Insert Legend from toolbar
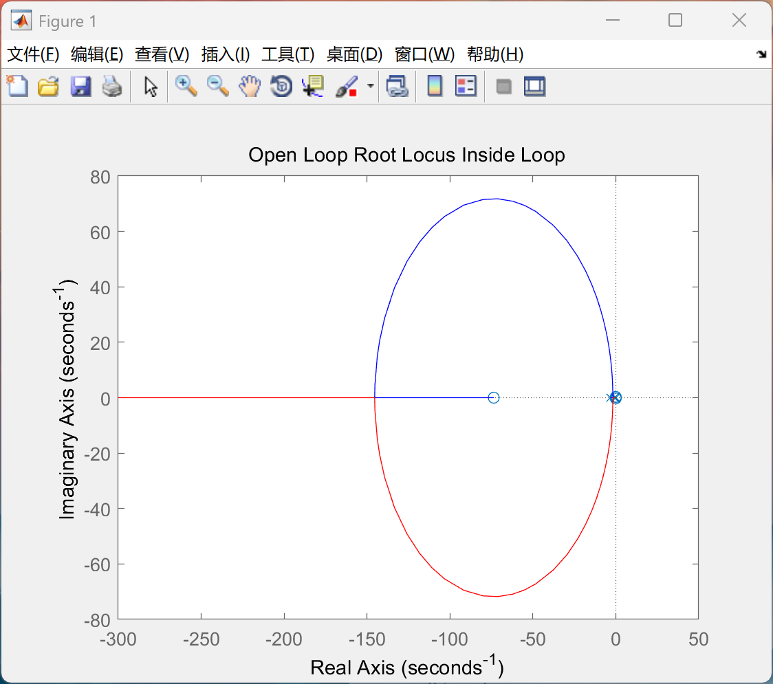This screenshot has height=684, width=773. [x=466, y=86]
